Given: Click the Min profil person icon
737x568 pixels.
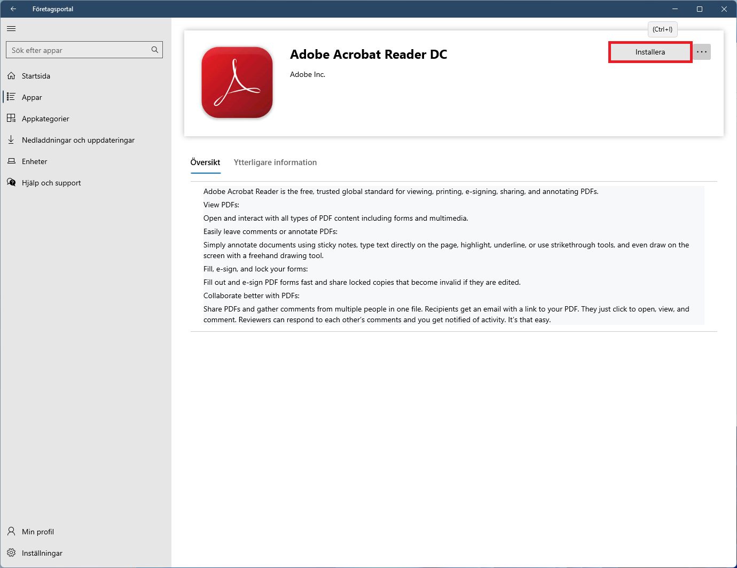Looking at the screenshot, I should pyautogui.click(x=11, y=532).
